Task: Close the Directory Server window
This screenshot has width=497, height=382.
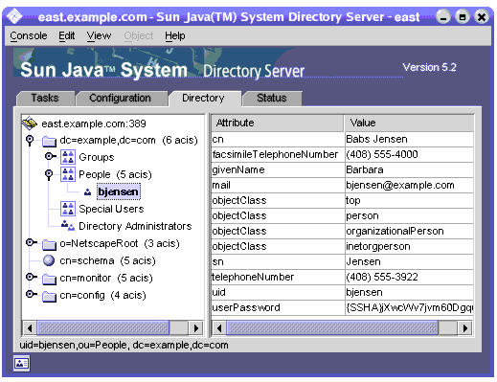Action: tap(482, 16)
